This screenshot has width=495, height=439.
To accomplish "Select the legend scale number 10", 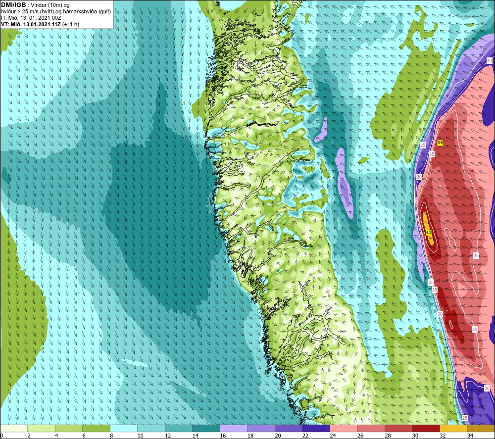I will tap(140, 436).
